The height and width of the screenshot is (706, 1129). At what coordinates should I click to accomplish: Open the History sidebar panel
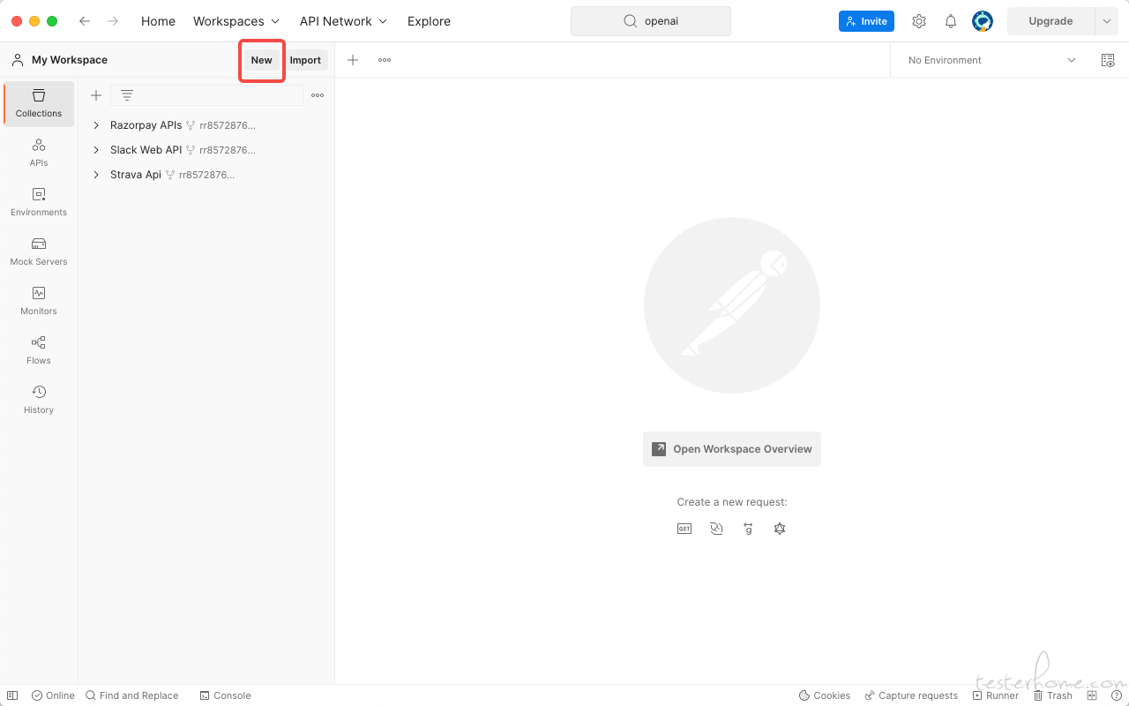pos(39,400)
